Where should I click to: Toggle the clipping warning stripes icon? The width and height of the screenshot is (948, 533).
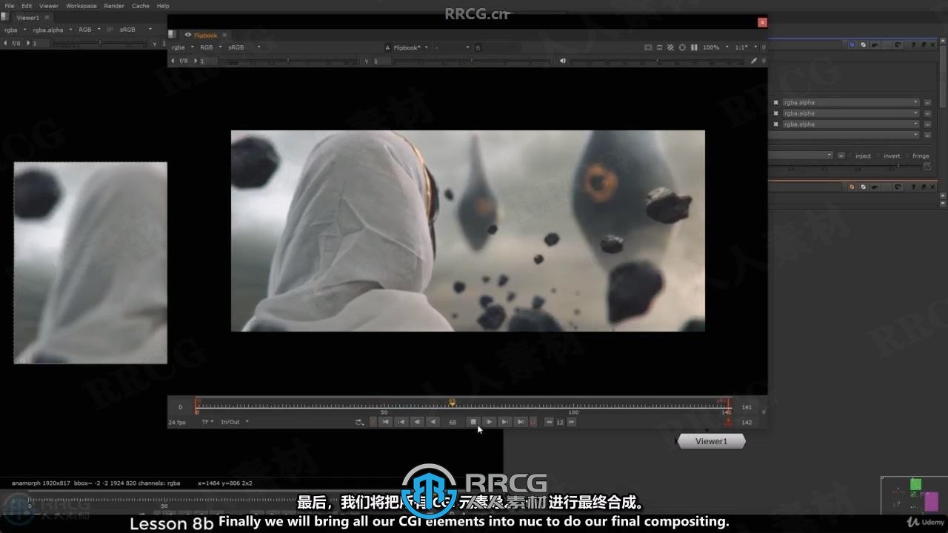pos(670,47)
